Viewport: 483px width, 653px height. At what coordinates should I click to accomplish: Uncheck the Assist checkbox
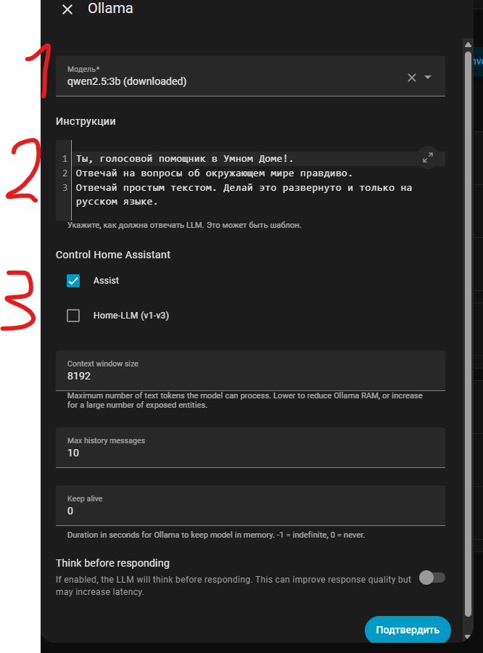click(x=73, y=281)
